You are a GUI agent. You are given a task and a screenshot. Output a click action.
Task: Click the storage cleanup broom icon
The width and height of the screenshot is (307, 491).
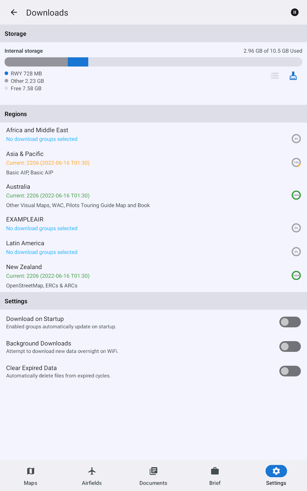point(293,76)
